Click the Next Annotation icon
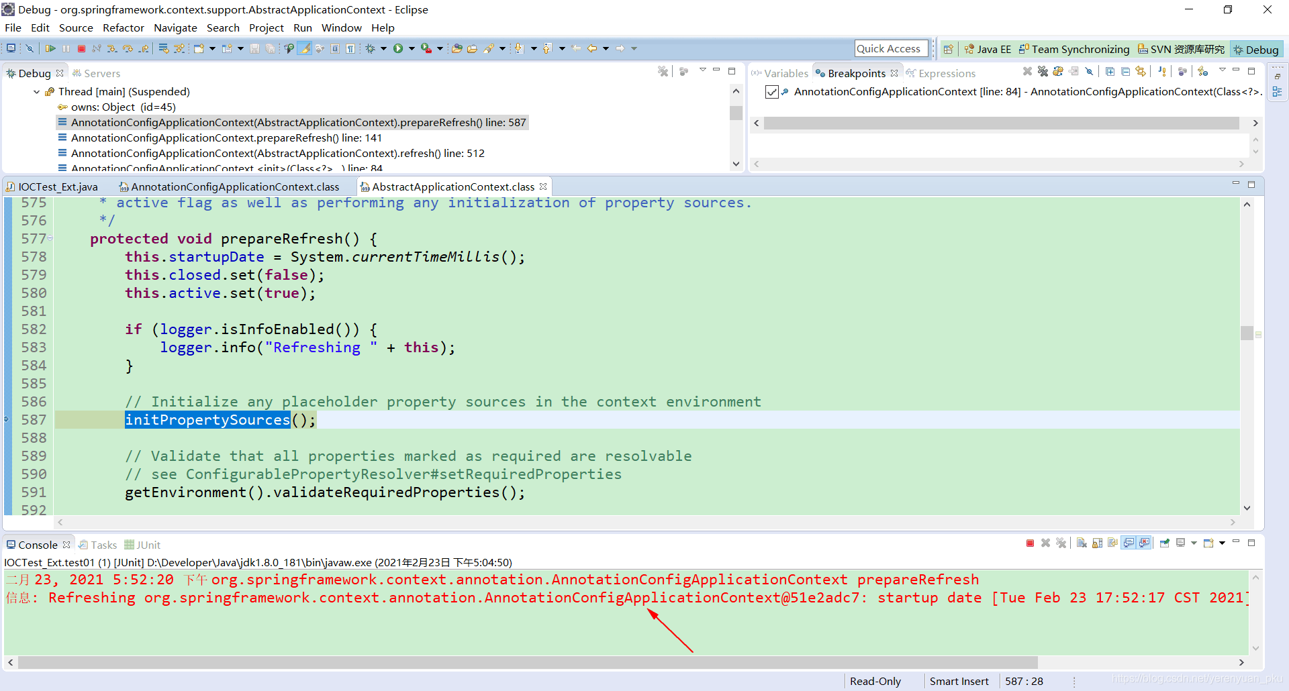 (x=519, y=48)
